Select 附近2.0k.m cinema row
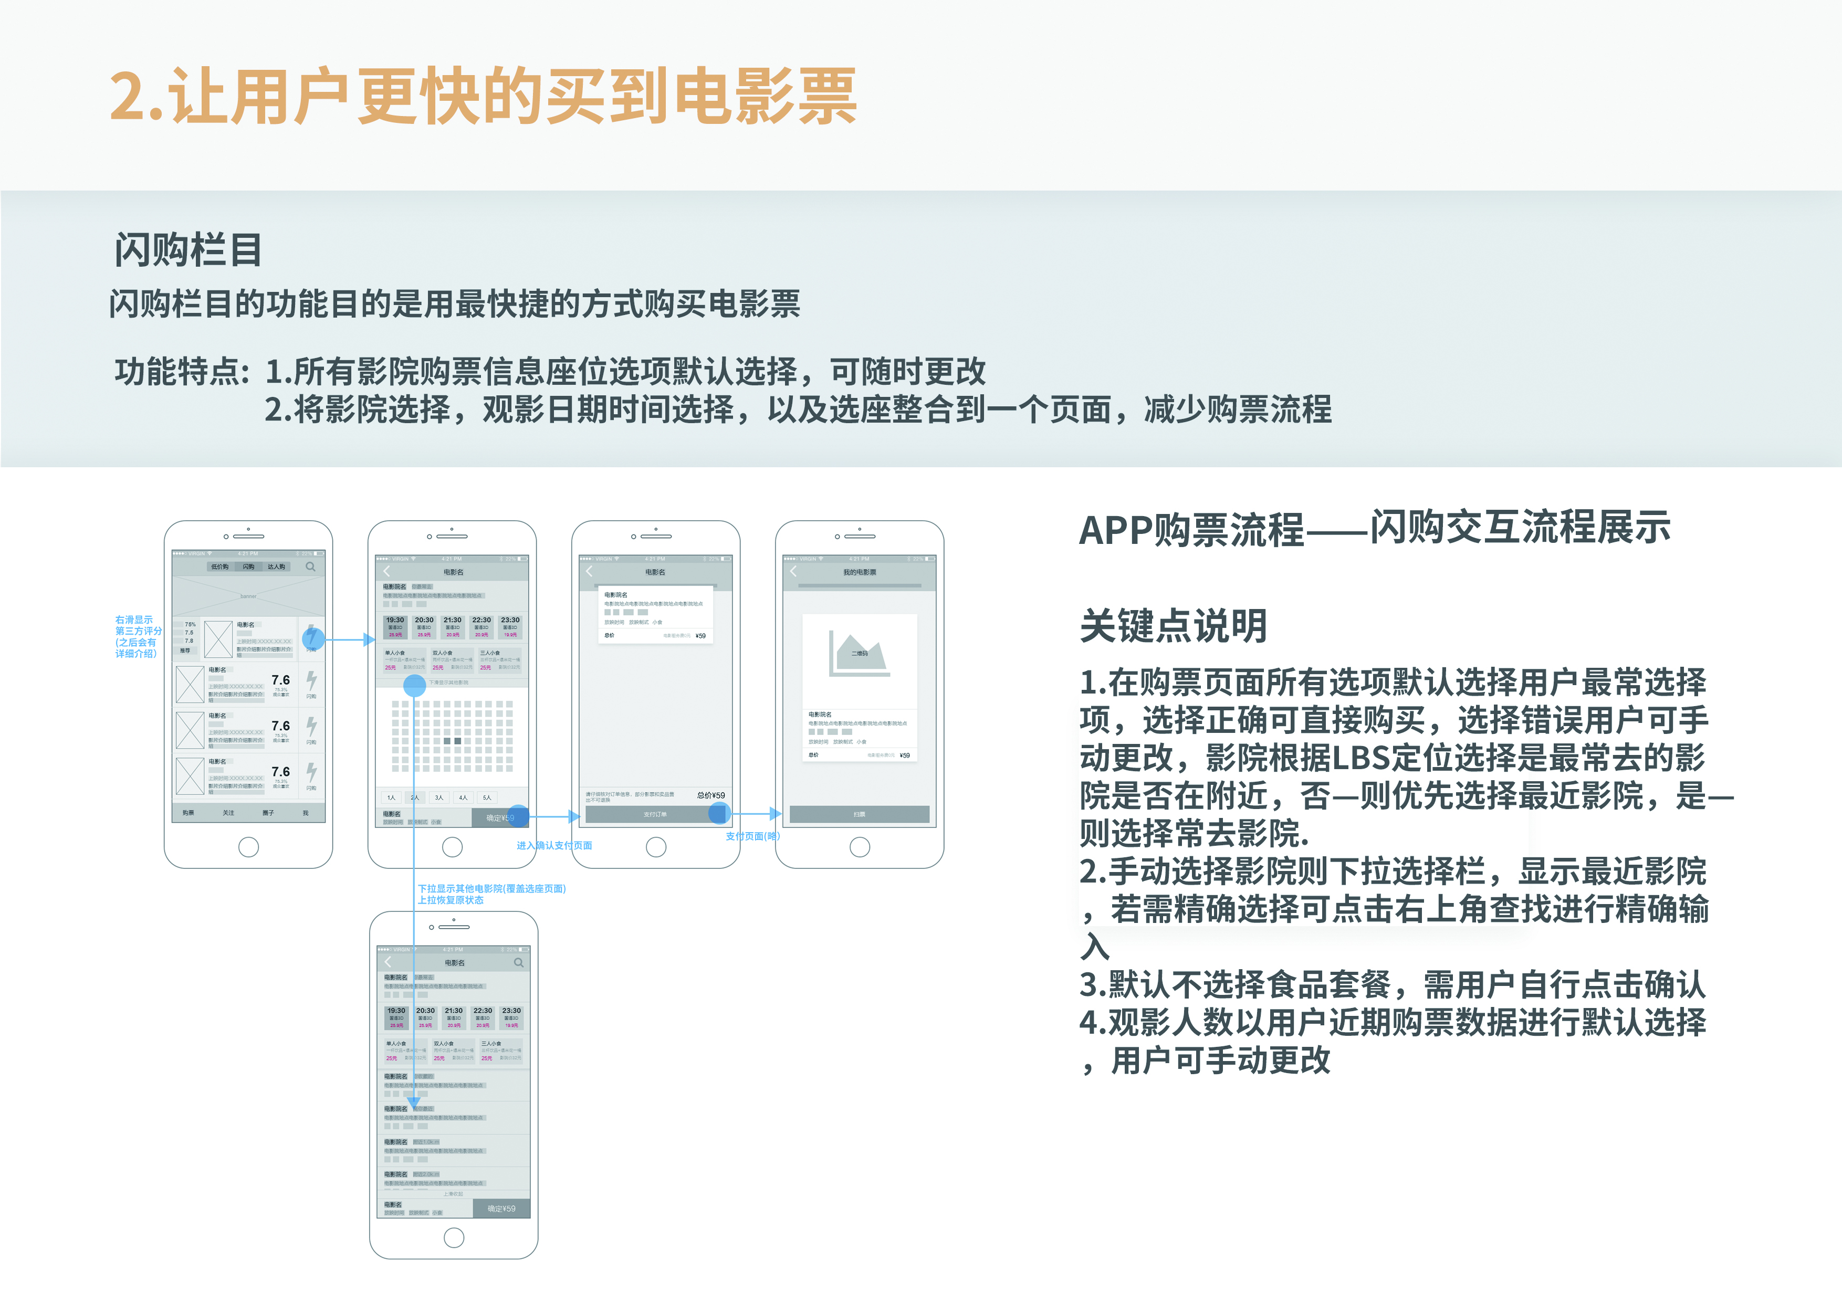The image size is (1842, 1302). point(454,1179)
